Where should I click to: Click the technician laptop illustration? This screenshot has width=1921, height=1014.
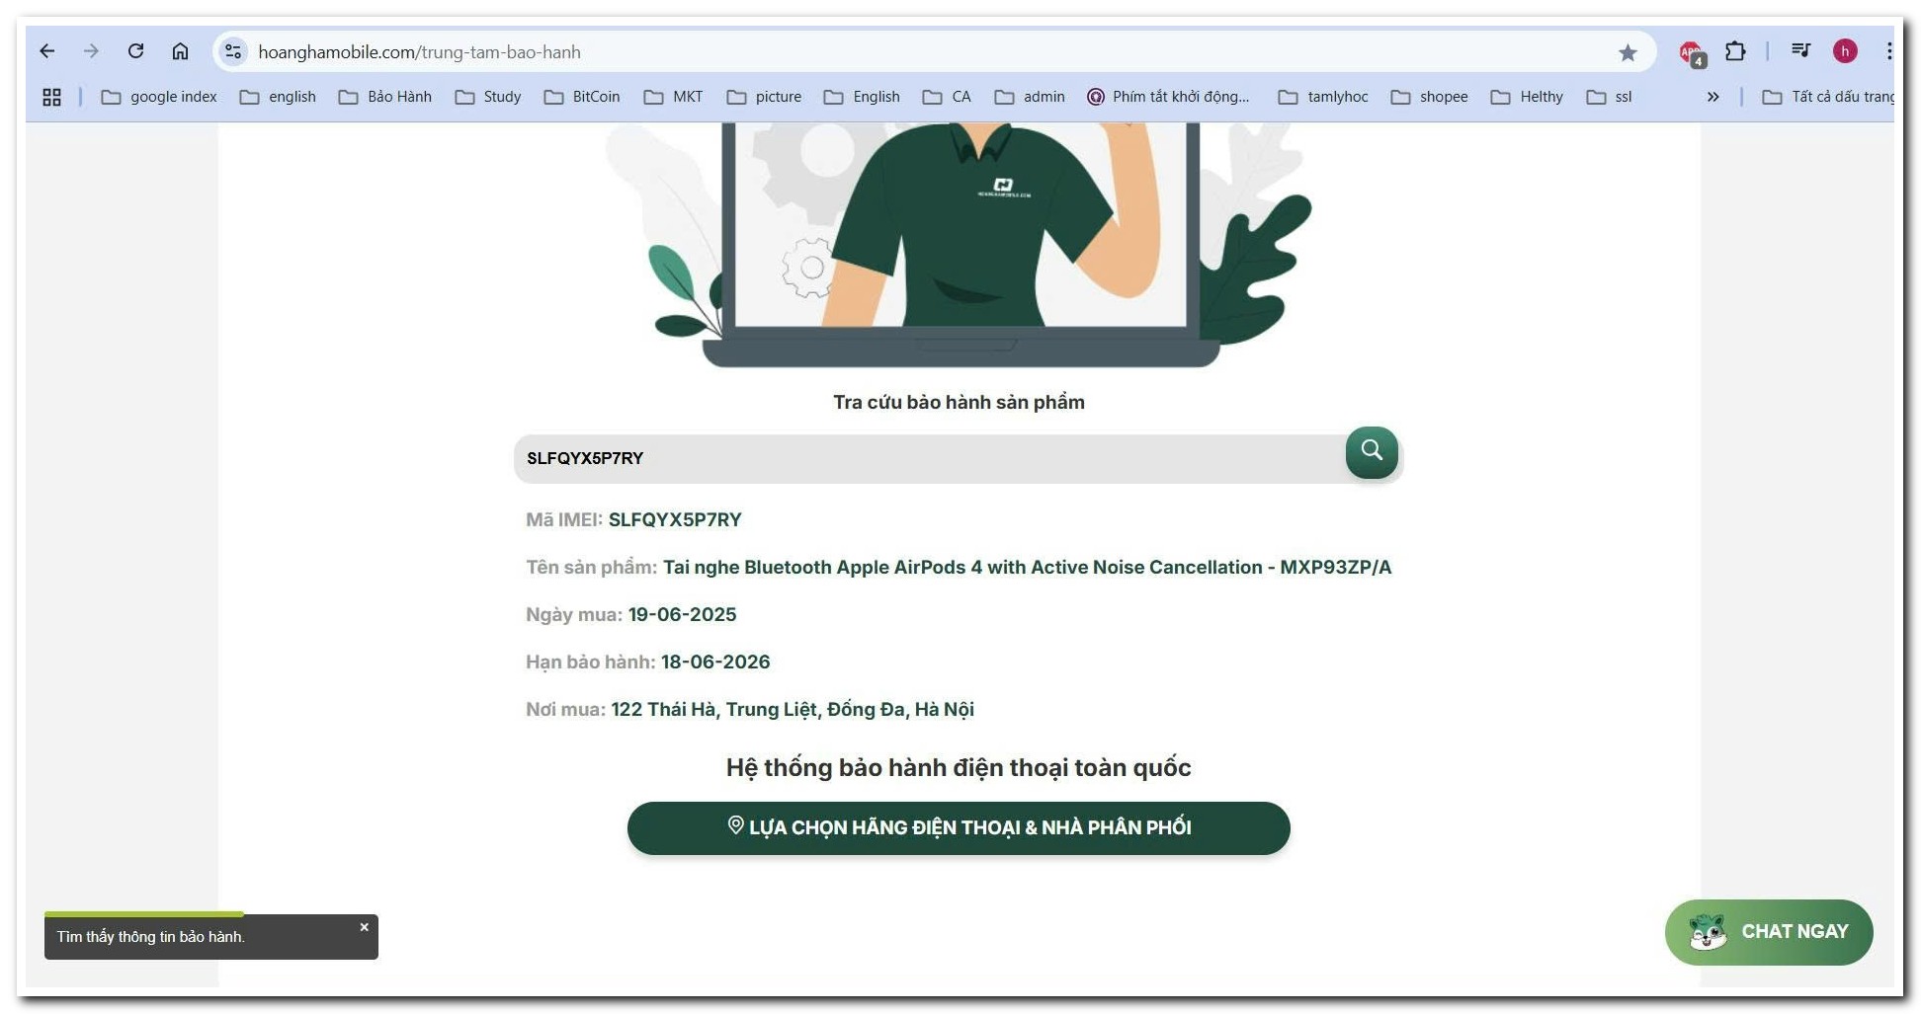960,245
